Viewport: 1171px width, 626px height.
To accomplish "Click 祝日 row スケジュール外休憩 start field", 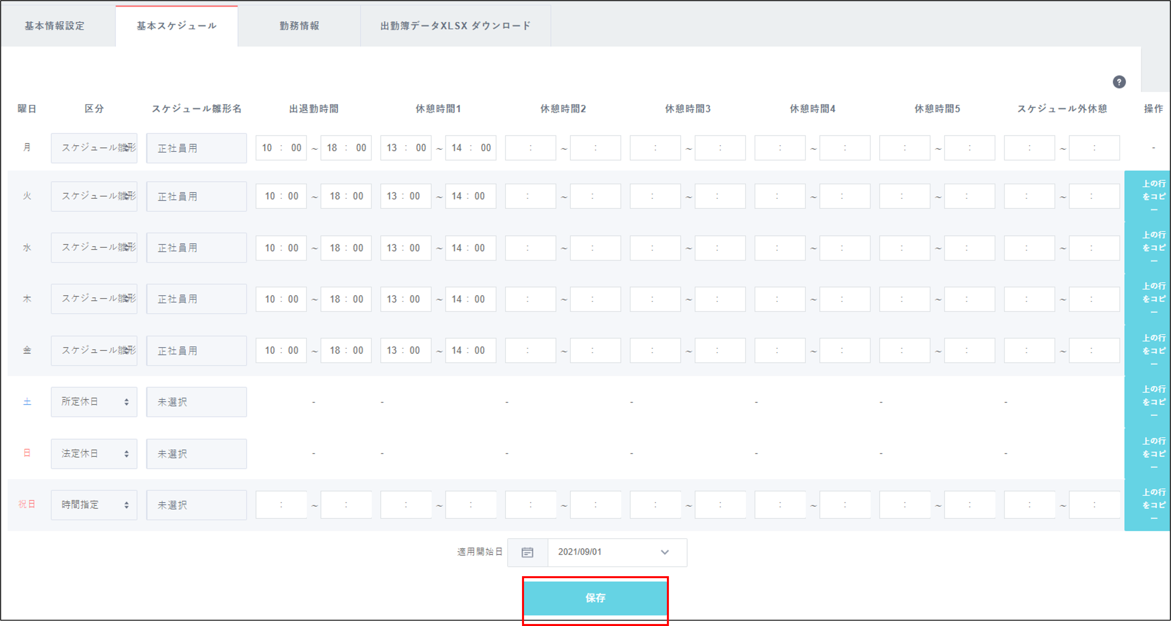I will pyautogui.click(x=1029, y=505).
